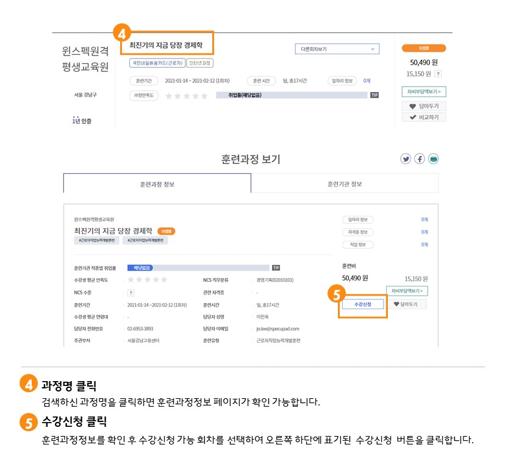This screenshot has width=505, height=475.
Task: Switch to the 훈련과정 정보 tab
Action: tap(157, 184)
